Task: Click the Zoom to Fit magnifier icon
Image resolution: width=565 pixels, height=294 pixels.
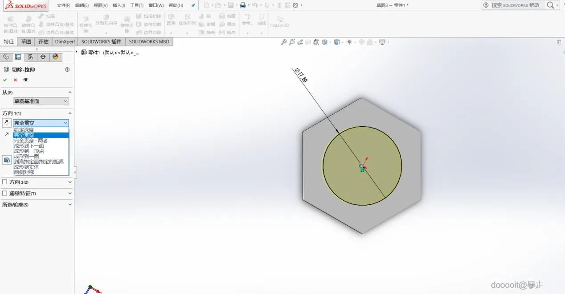Action: pos(283,42)
